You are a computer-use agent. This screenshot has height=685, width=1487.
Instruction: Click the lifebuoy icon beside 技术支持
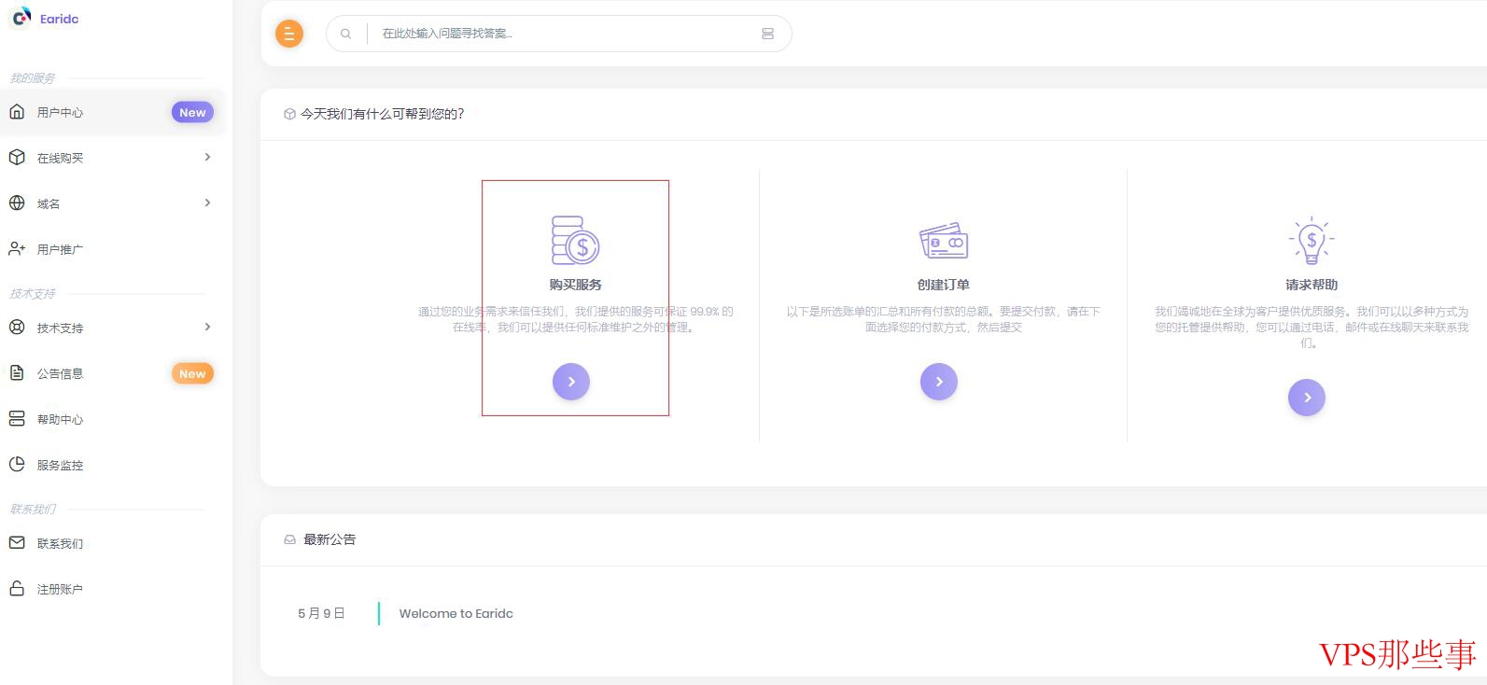pyautogui.click(x=17, y=327)
